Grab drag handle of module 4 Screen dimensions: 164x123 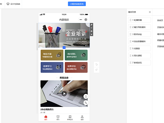click(131, 41)
